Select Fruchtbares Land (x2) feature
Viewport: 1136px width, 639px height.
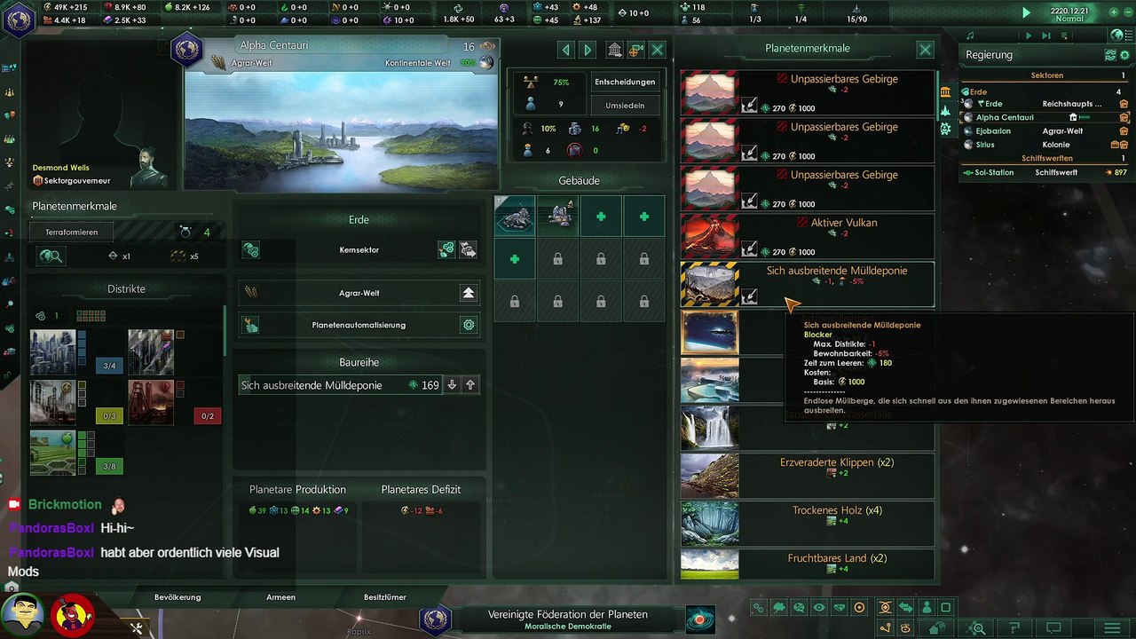(808, 564)
